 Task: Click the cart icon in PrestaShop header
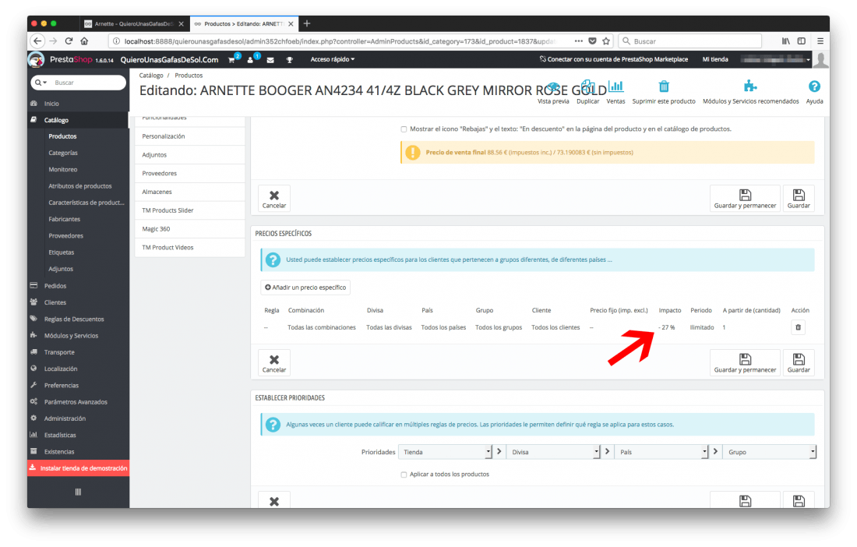tap(231, 59)
